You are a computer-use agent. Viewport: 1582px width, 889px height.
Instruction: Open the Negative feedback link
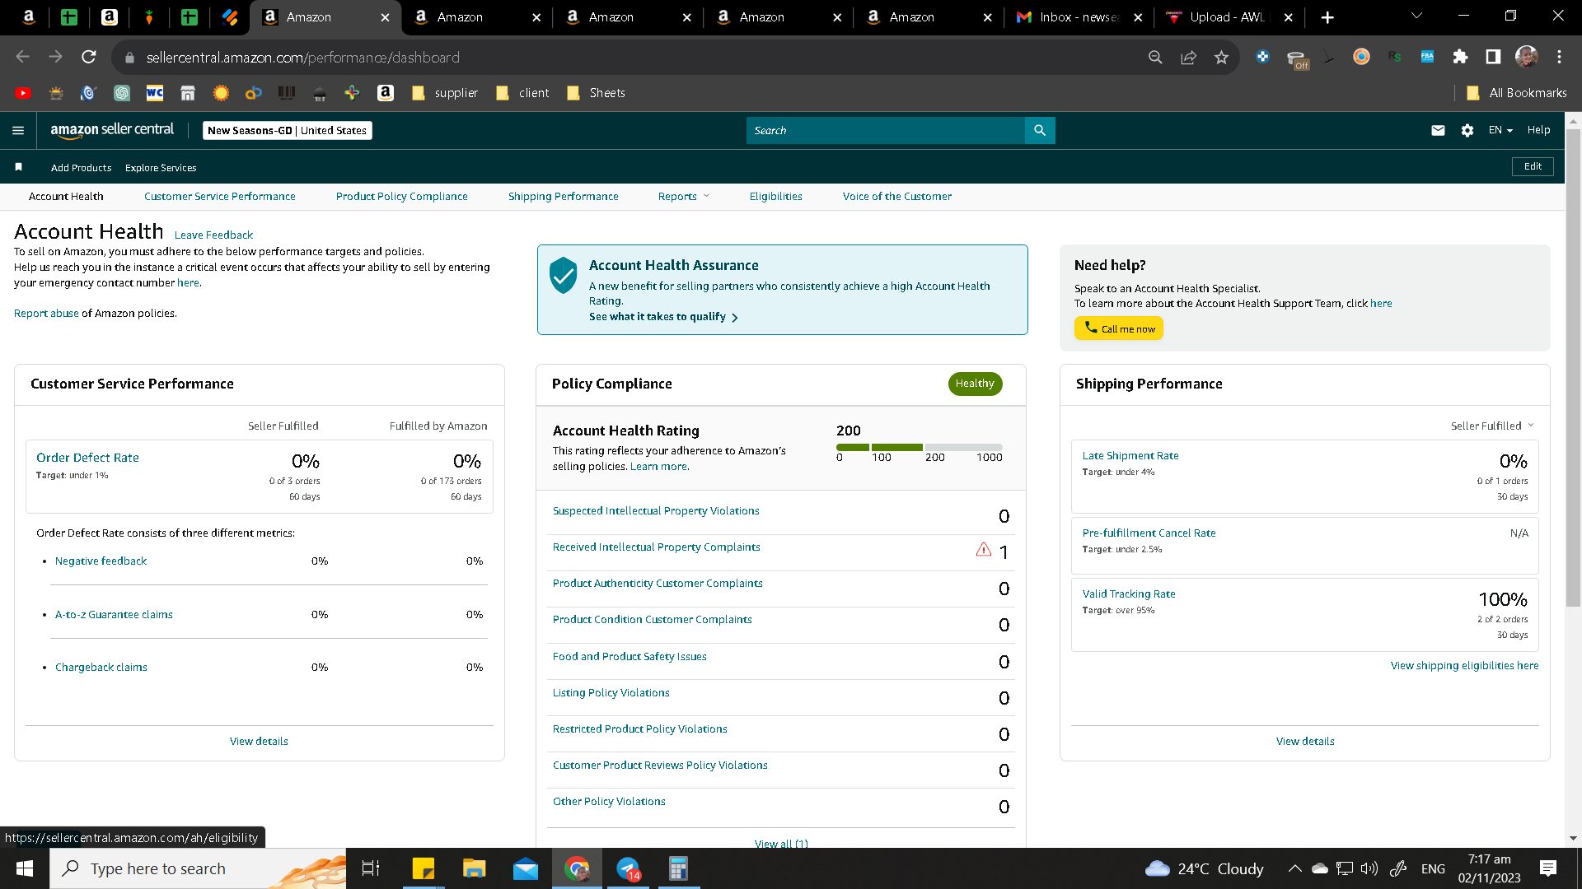pos(101,561)
